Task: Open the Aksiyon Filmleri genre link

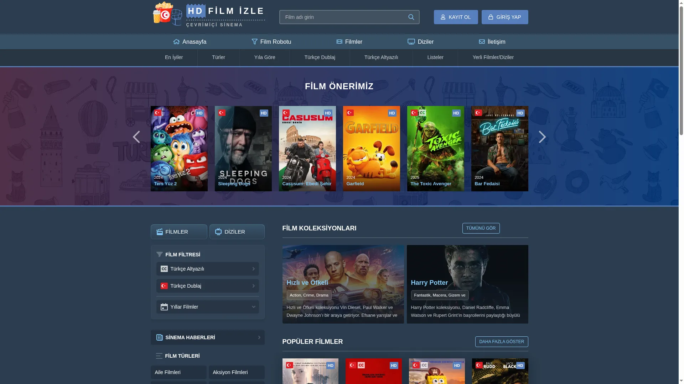Action: click(237, 372)
